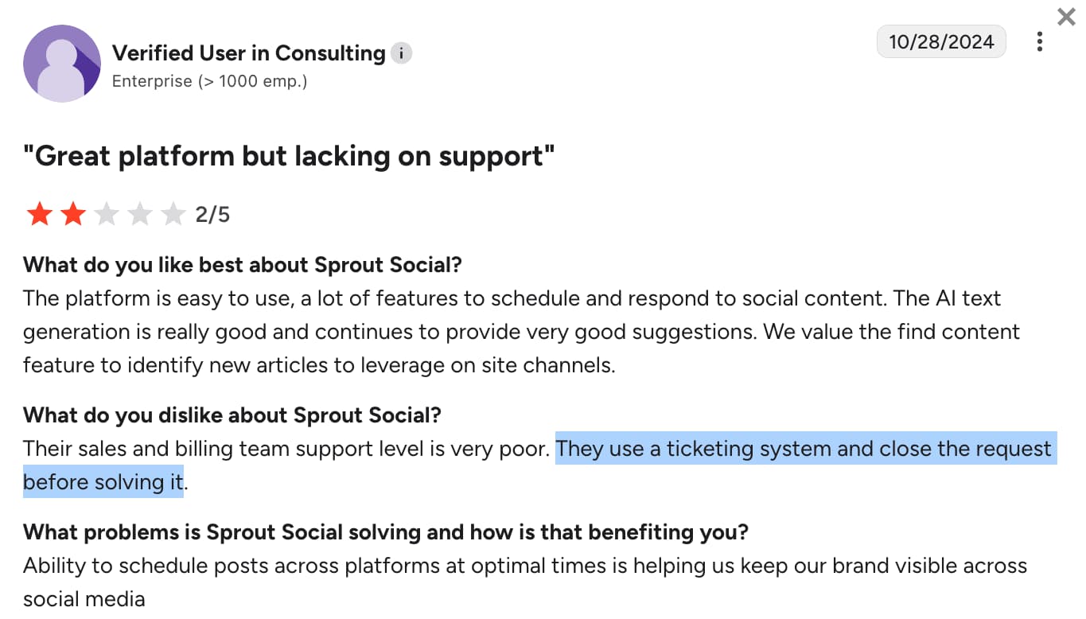Click the "What do you dislike" heading

[232, 415]
